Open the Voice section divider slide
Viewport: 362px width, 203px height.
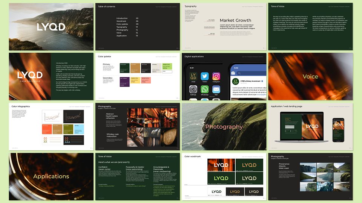coord(310,76)
